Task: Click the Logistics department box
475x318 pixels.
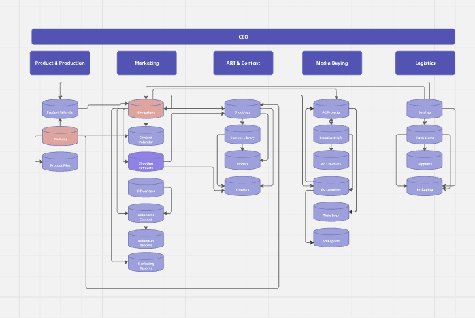Action: [x=425, y=63]
